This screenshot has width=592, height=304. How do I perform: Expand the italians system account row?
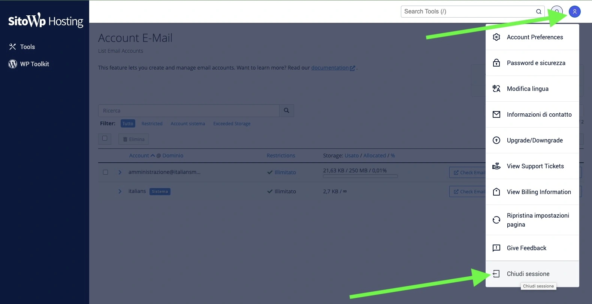click(120, 191)
